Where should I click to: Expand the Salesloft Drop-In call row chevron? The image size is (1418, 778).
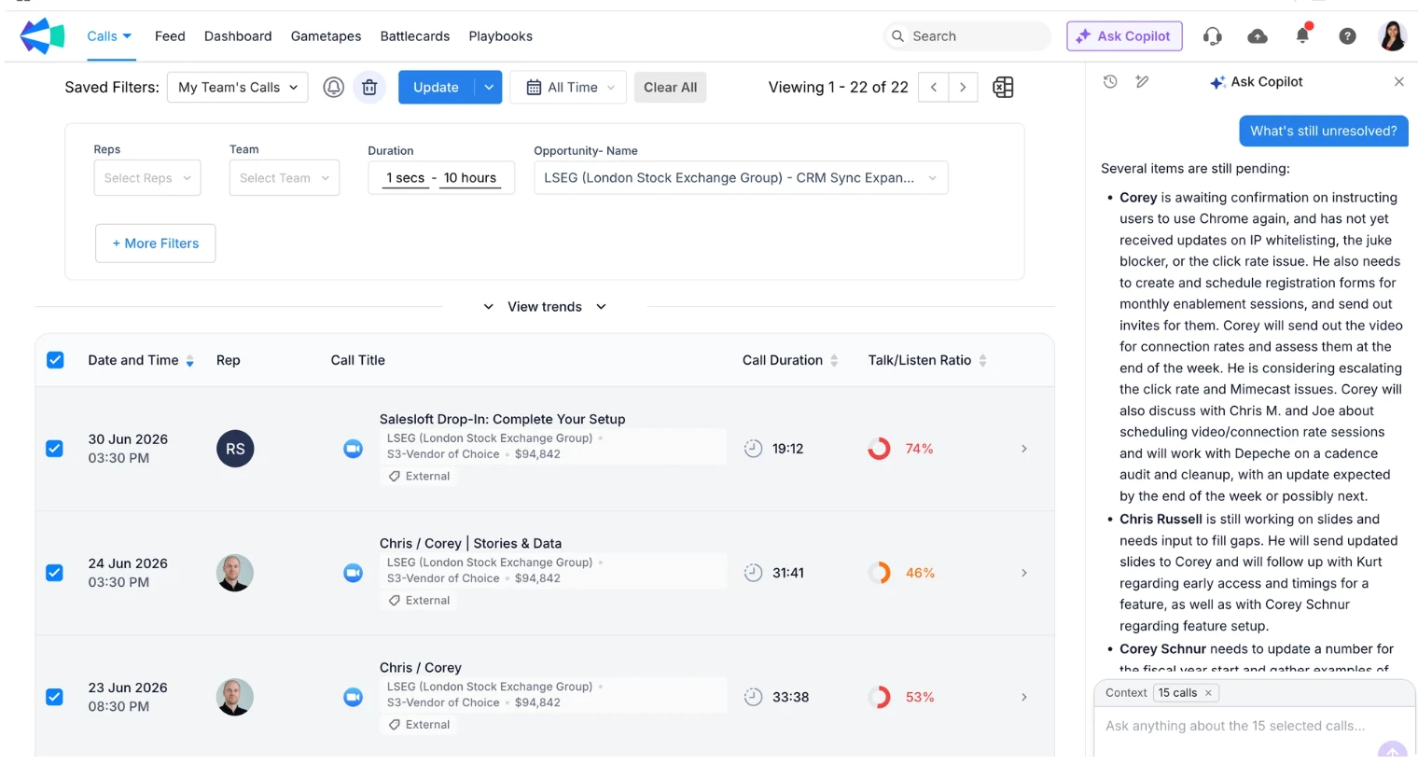click(1024, 449)
